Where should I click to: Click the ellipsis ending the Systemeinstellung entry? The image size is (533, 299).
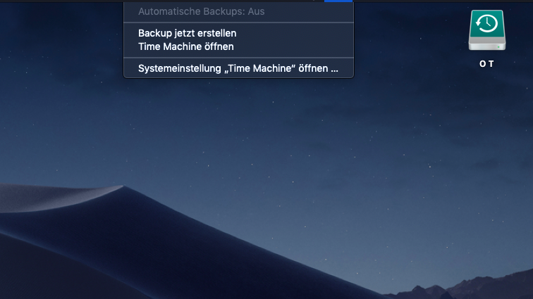pos(335,69)
